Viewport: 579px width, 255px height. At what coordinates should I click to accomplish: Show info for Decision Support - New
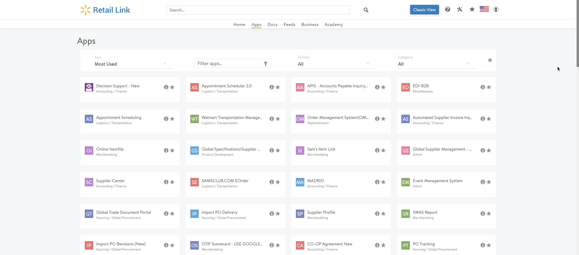[166, 87]
